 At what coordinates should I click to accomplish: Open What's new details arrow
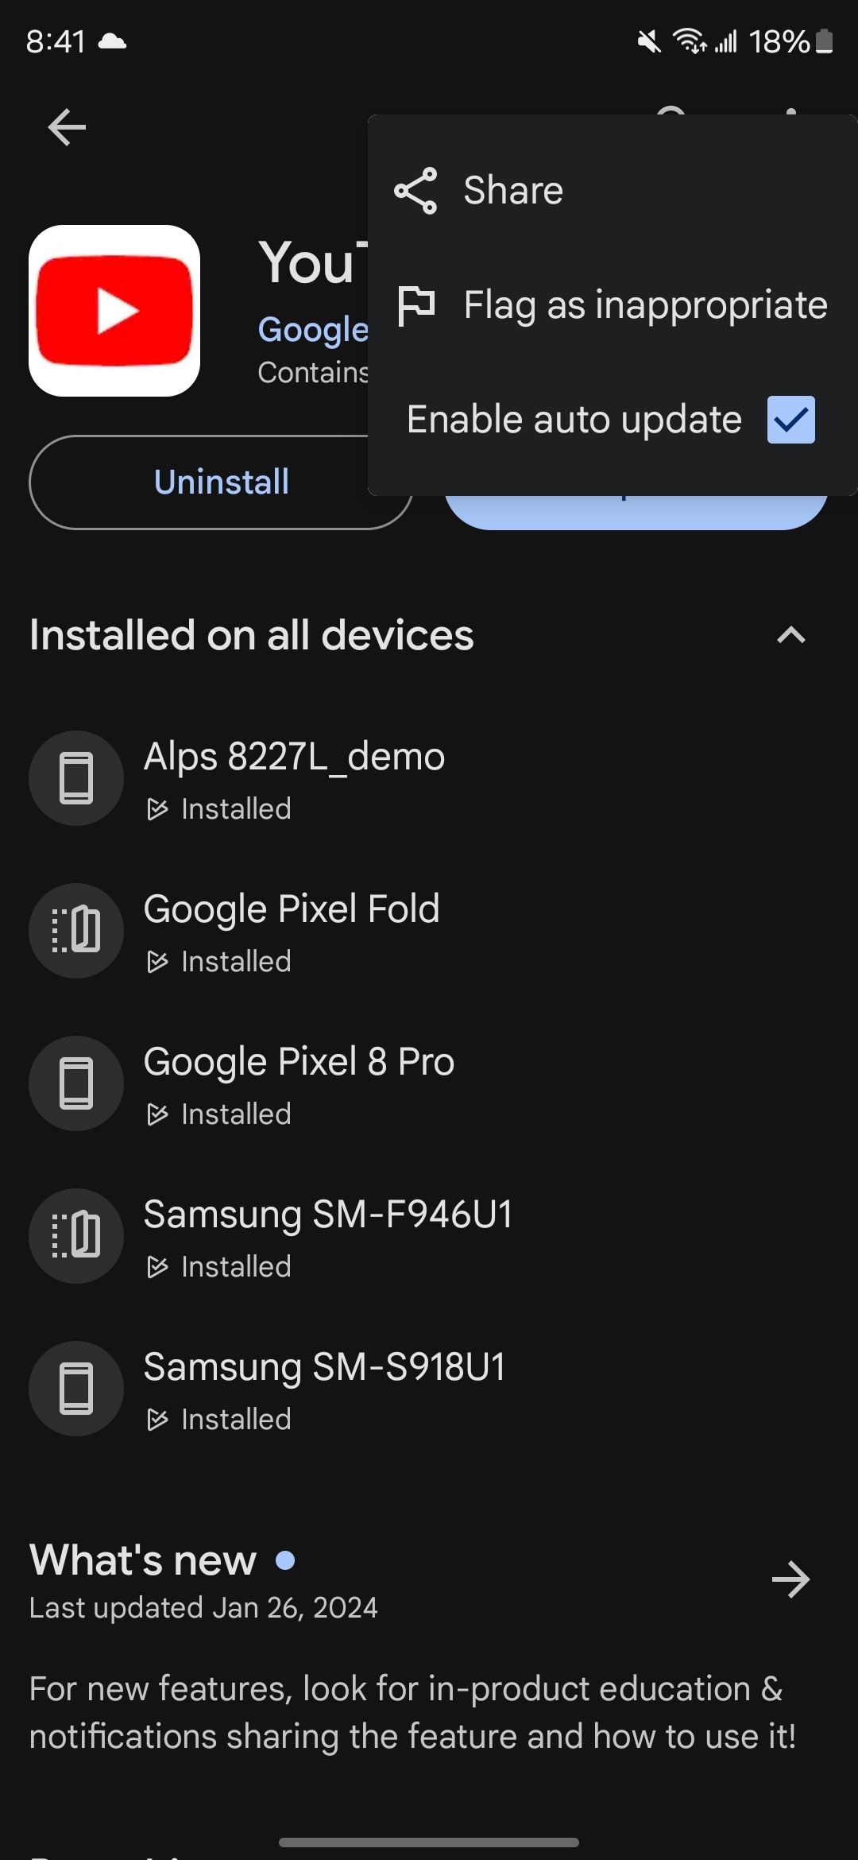pos(791,1579)
